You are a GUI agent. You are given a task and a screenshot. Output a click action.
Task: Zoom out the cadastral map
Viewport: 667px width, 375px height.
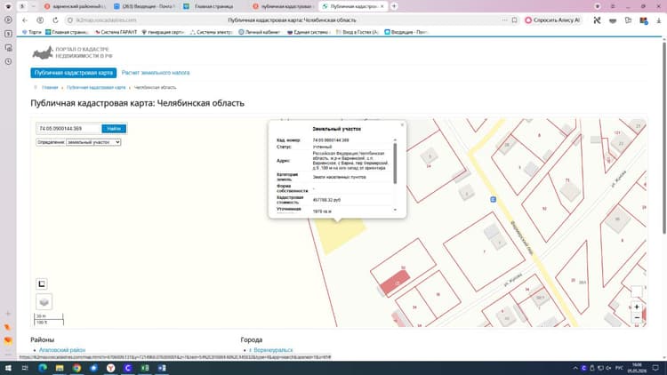tap(637, 317)
